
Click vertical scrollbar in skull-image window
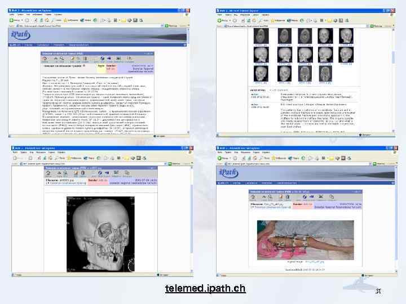tap(192, 219)
